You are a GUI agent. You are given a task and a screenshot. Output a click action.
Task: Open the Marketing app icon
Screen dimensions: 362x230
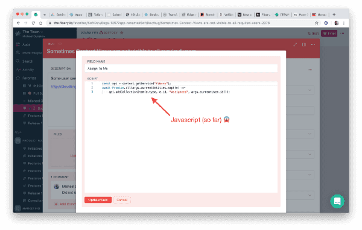click(17, 208)
